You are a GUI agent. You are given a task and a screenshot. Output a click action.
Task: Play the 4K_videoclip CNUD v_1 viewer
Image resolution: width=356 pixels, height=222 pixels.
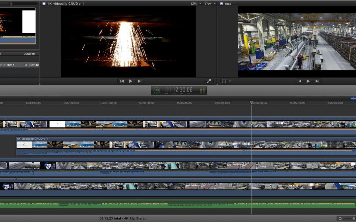(131, 81)
